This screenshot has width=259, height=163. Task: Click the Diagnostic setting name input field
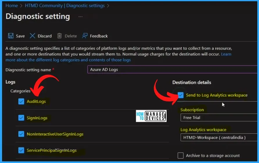tap(172, 69)
